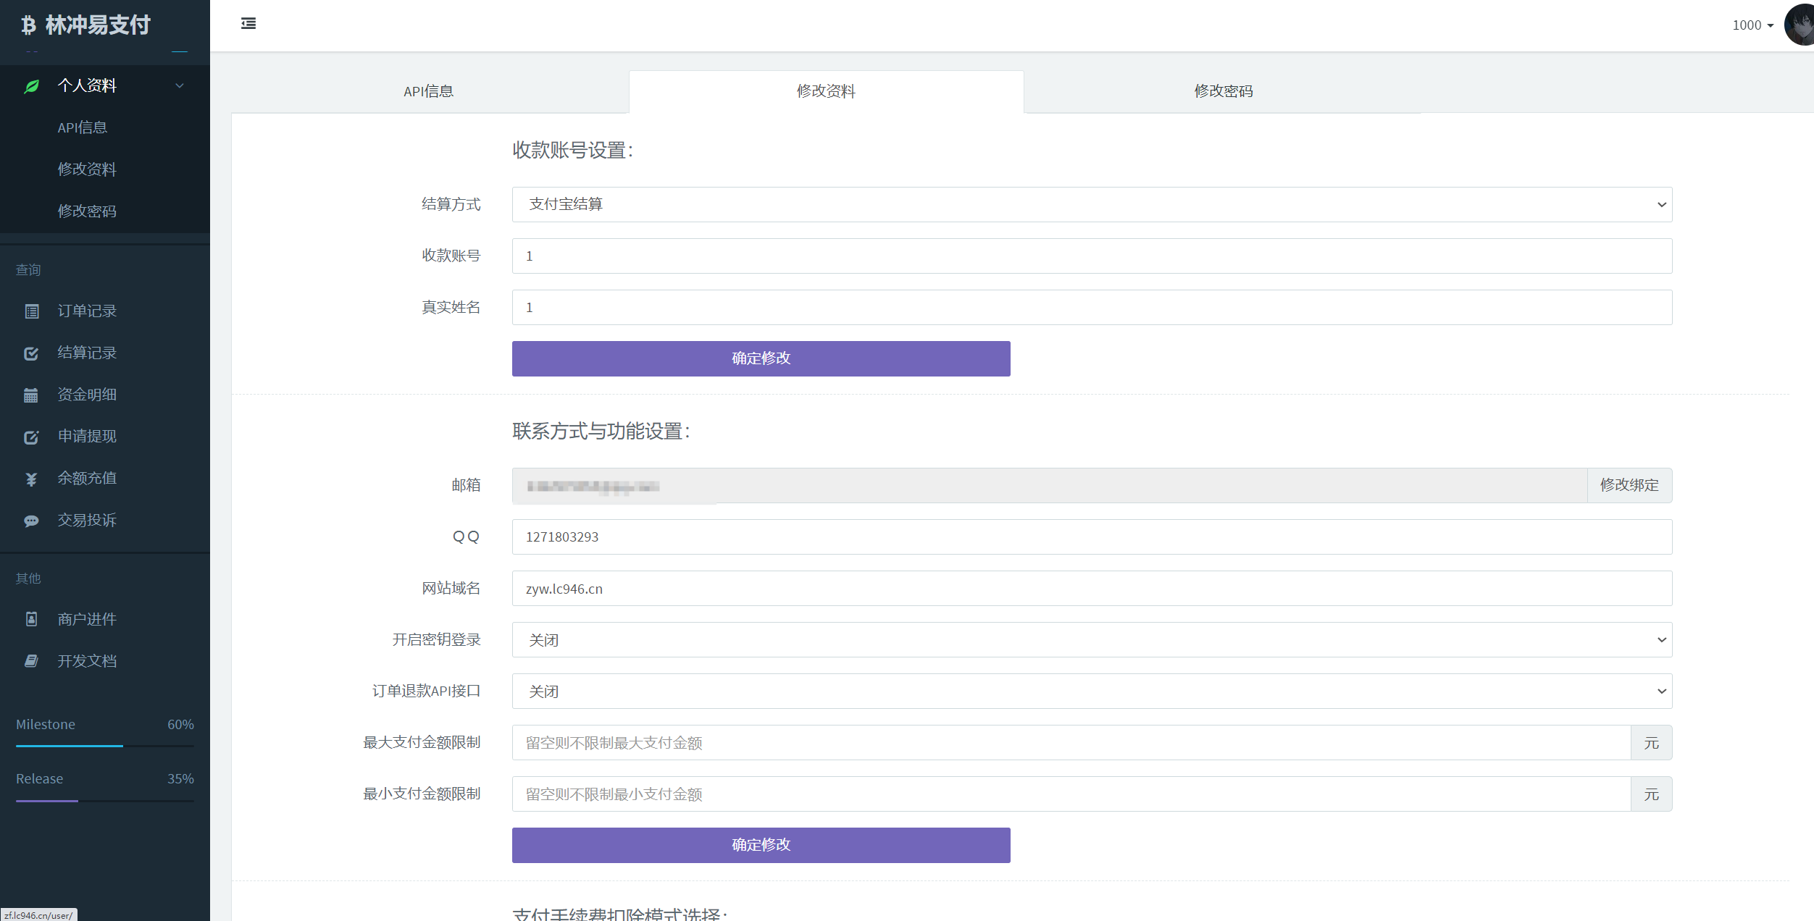Toggle 开启密钥登录 from 关闭 to open

(x=1090, y=639)
